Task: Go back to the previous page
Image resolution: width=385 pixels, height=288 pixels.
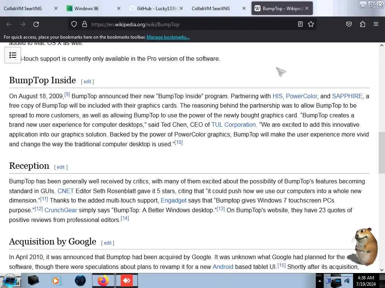Action: 9,24
